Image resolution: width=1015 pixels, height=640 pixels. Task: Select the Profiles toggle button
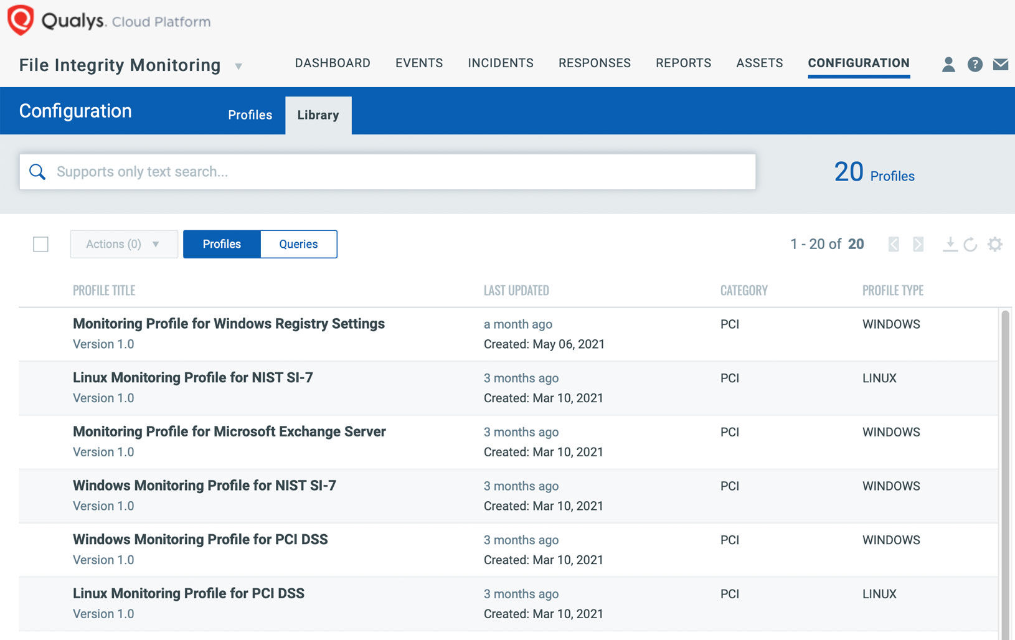coord(222,244)
